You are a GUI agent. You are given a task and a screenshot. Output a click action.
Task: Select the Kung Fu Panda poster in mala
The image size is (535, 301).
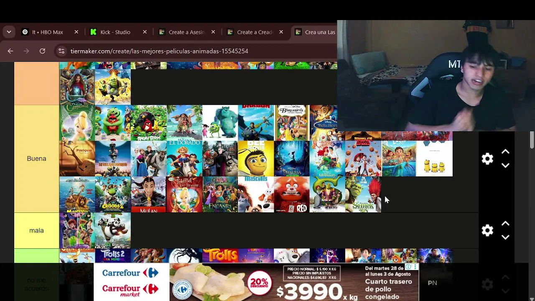point(113,230)
